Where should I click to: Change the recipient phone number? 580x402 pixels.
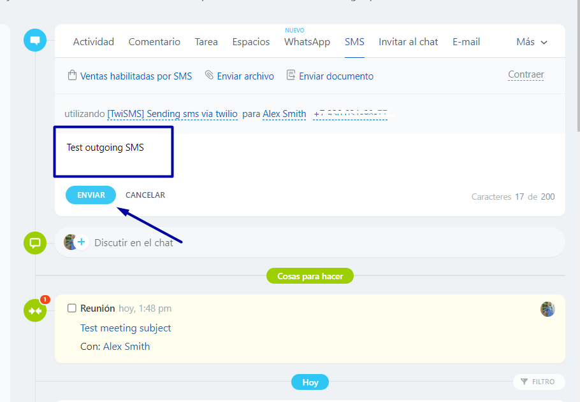[350, 114]
